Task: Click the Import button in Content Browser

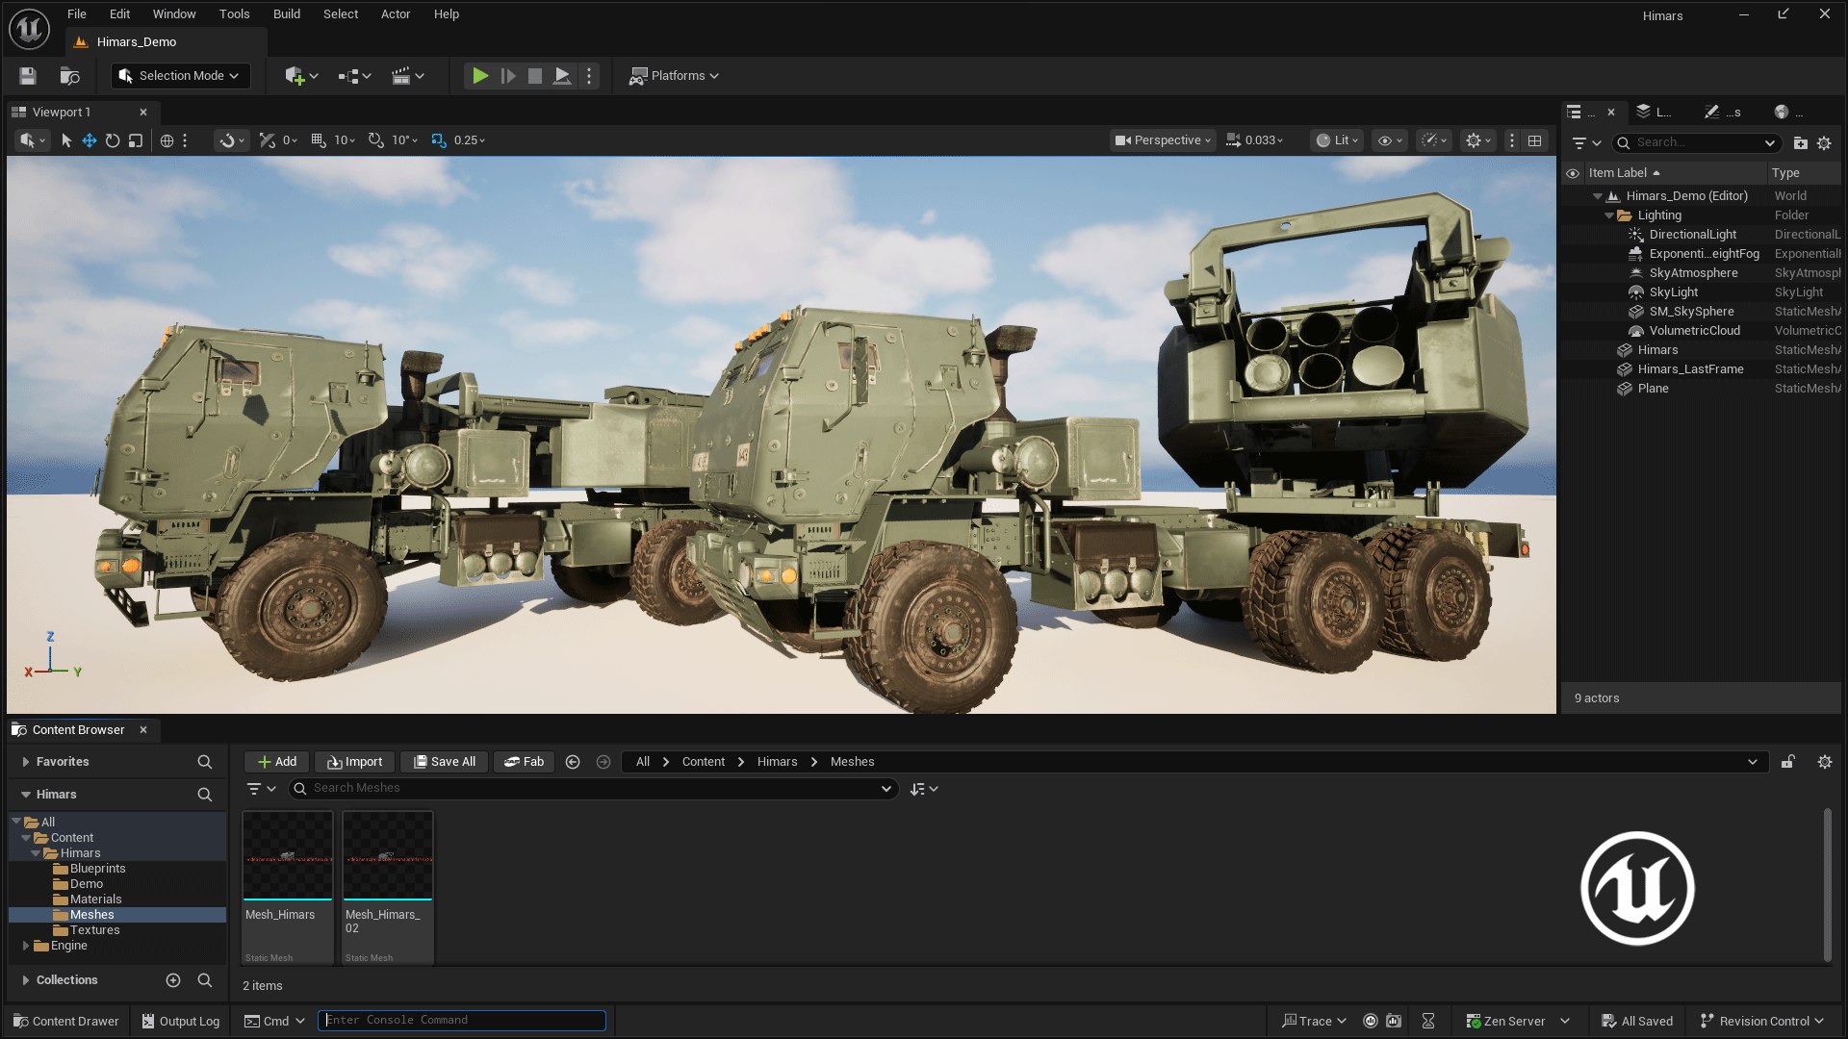Action: (x=354, y=762)
